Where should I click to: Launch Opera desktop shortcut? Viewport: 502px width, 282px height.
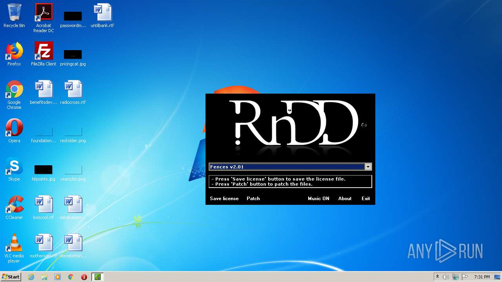[x=14, y=131]
